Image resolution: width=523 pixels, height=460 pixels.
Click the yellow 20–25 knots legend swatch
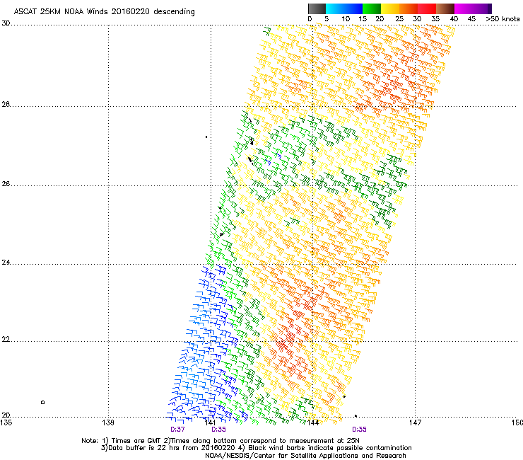pyautogui.click(x=390, y=8)
